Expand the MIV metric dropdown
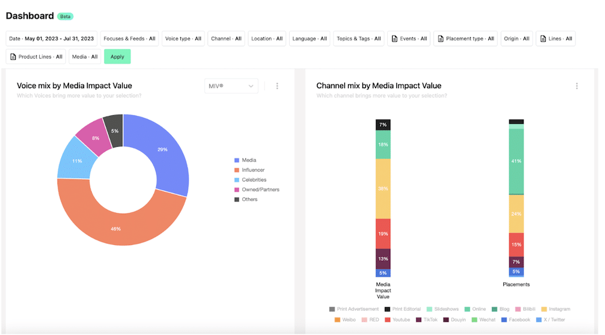Viewport: 605px width, 335px height. 231,86
